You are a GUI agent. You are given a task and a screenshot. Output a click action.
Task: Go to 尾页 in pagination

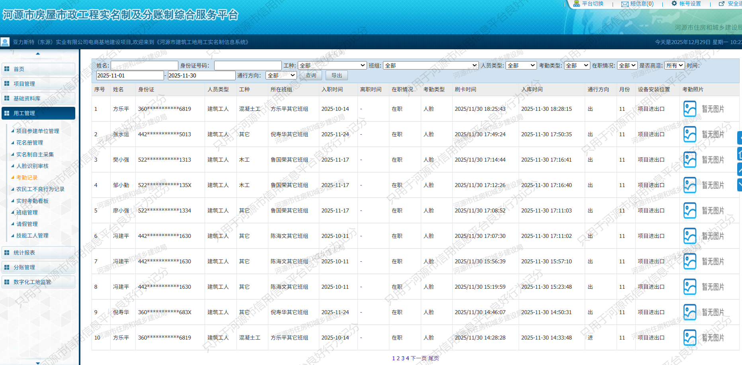[x=433, y=358]
